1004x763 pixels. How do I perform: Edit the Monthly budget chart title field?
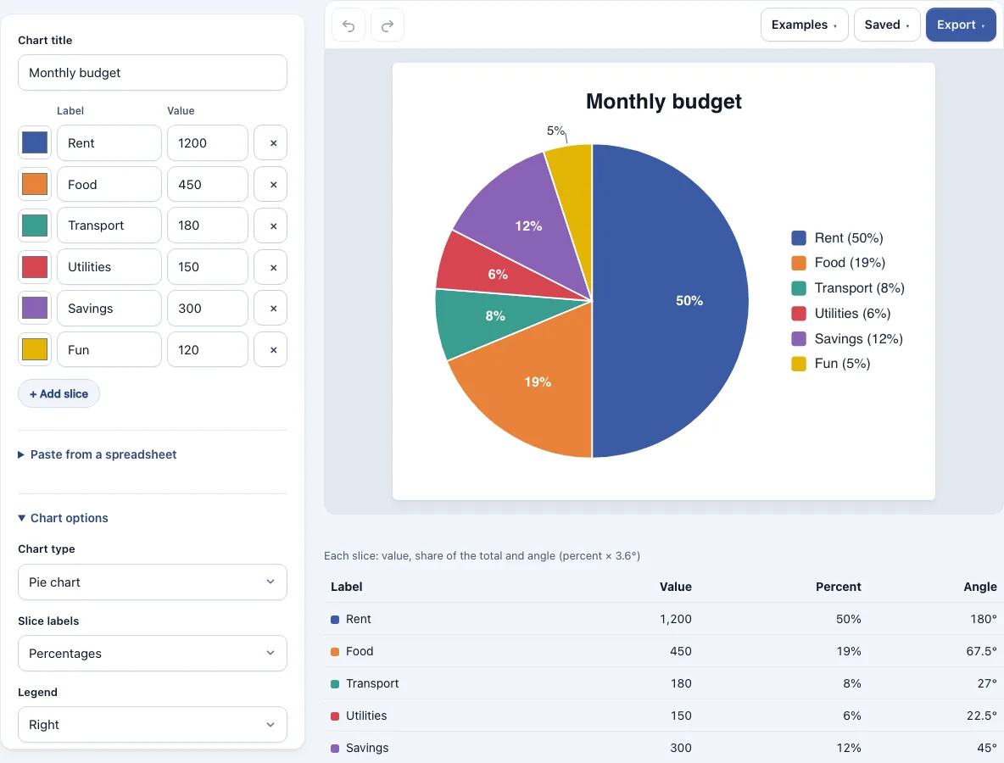point(153,72)
